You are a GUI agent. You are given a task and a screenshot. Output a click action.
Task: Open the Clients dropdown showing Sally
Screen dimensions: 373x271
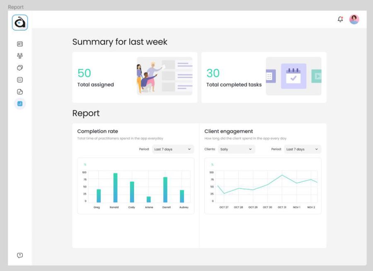[236, 149]
